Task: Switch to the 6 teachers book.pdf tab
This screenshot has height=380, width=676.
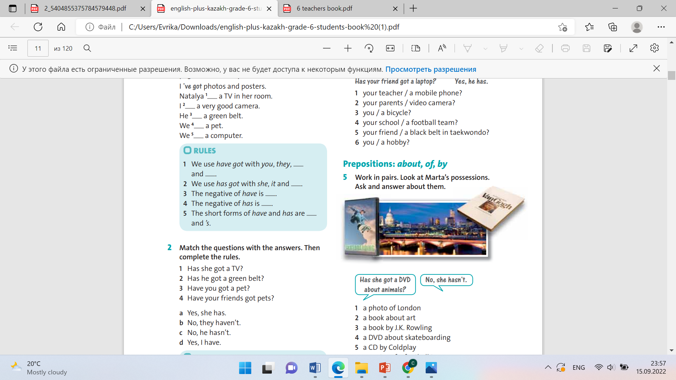Action: point(324,8)
